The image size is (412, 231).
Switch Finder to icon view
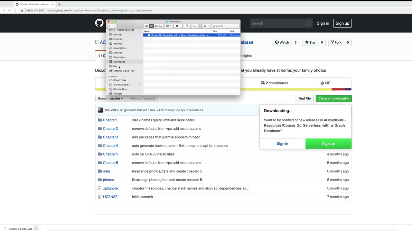click(146, 26)
